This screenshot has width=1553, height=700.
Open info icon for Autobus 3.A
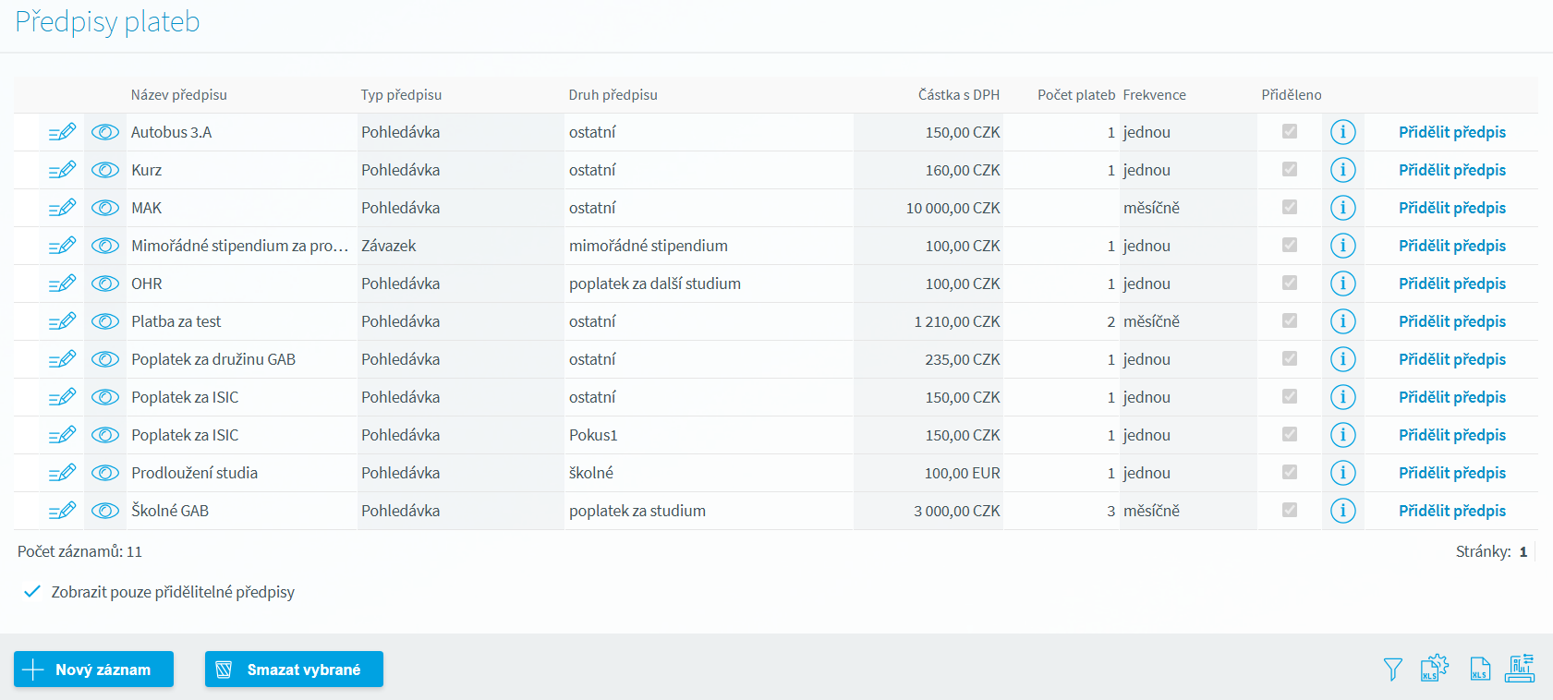pyautogui.click(x=1343, y=132)
